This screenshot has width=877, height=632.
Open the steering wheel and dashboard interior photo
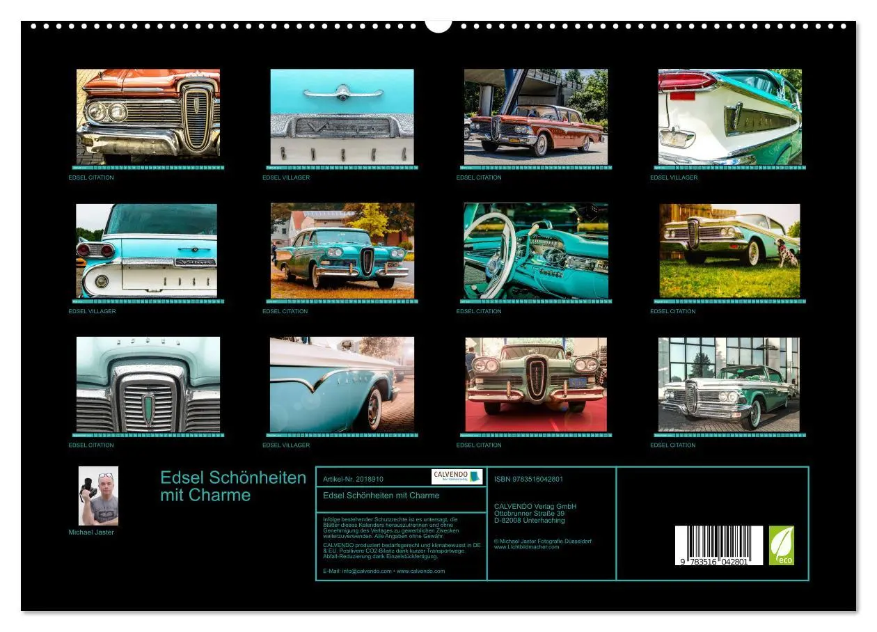[536, 251]
